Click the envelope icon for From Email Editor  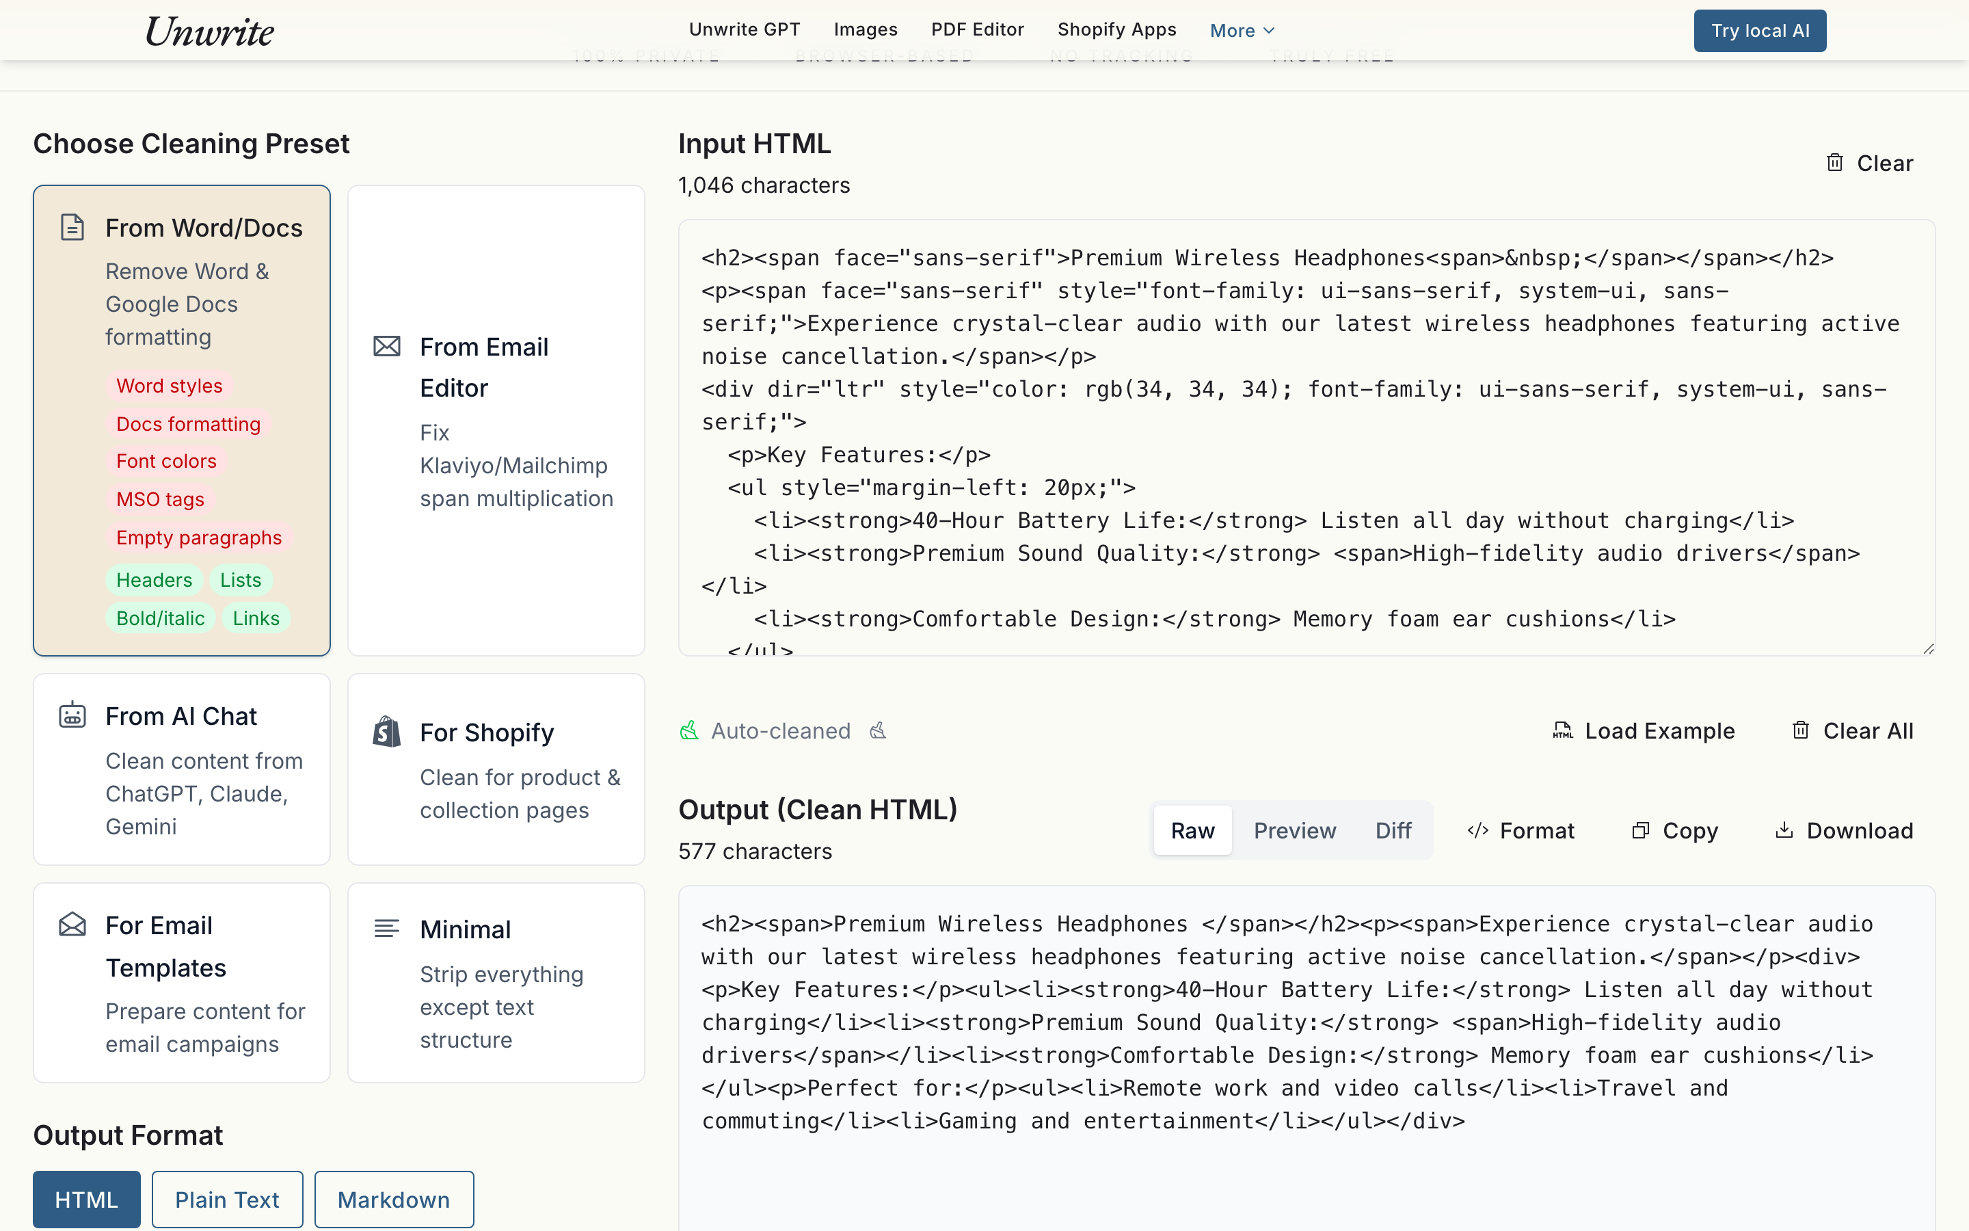point(386,346)
